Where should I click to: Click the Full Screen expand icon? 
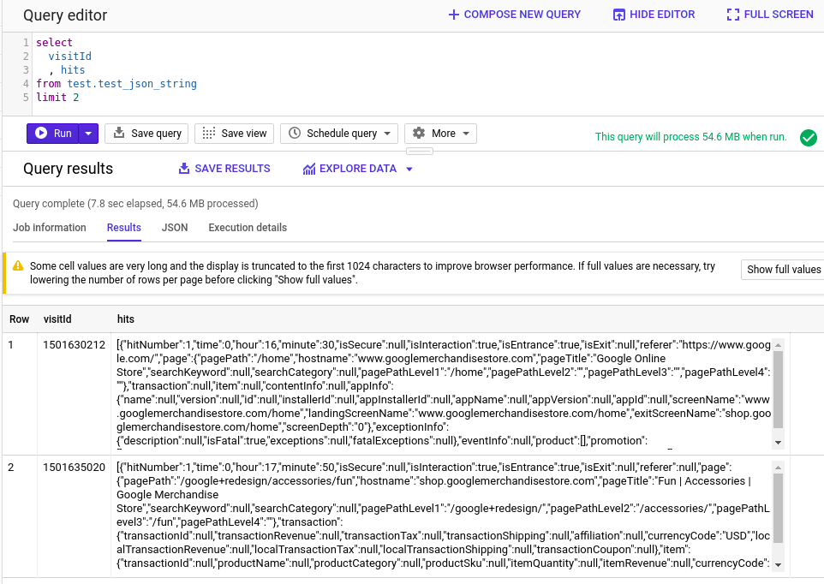pos(732,15)
